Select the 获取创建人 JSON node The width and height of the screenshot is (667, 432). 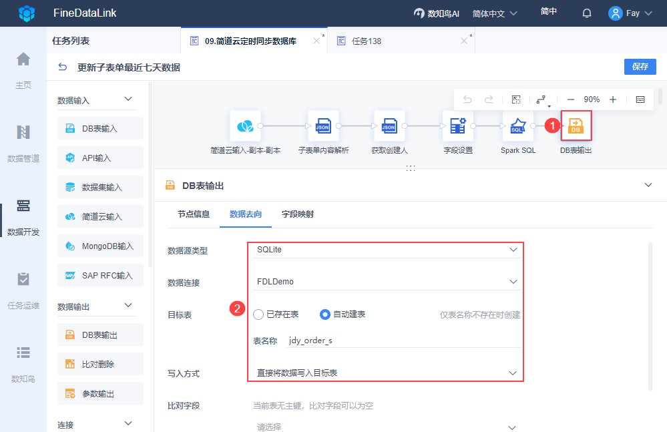(x=389, y=126)
